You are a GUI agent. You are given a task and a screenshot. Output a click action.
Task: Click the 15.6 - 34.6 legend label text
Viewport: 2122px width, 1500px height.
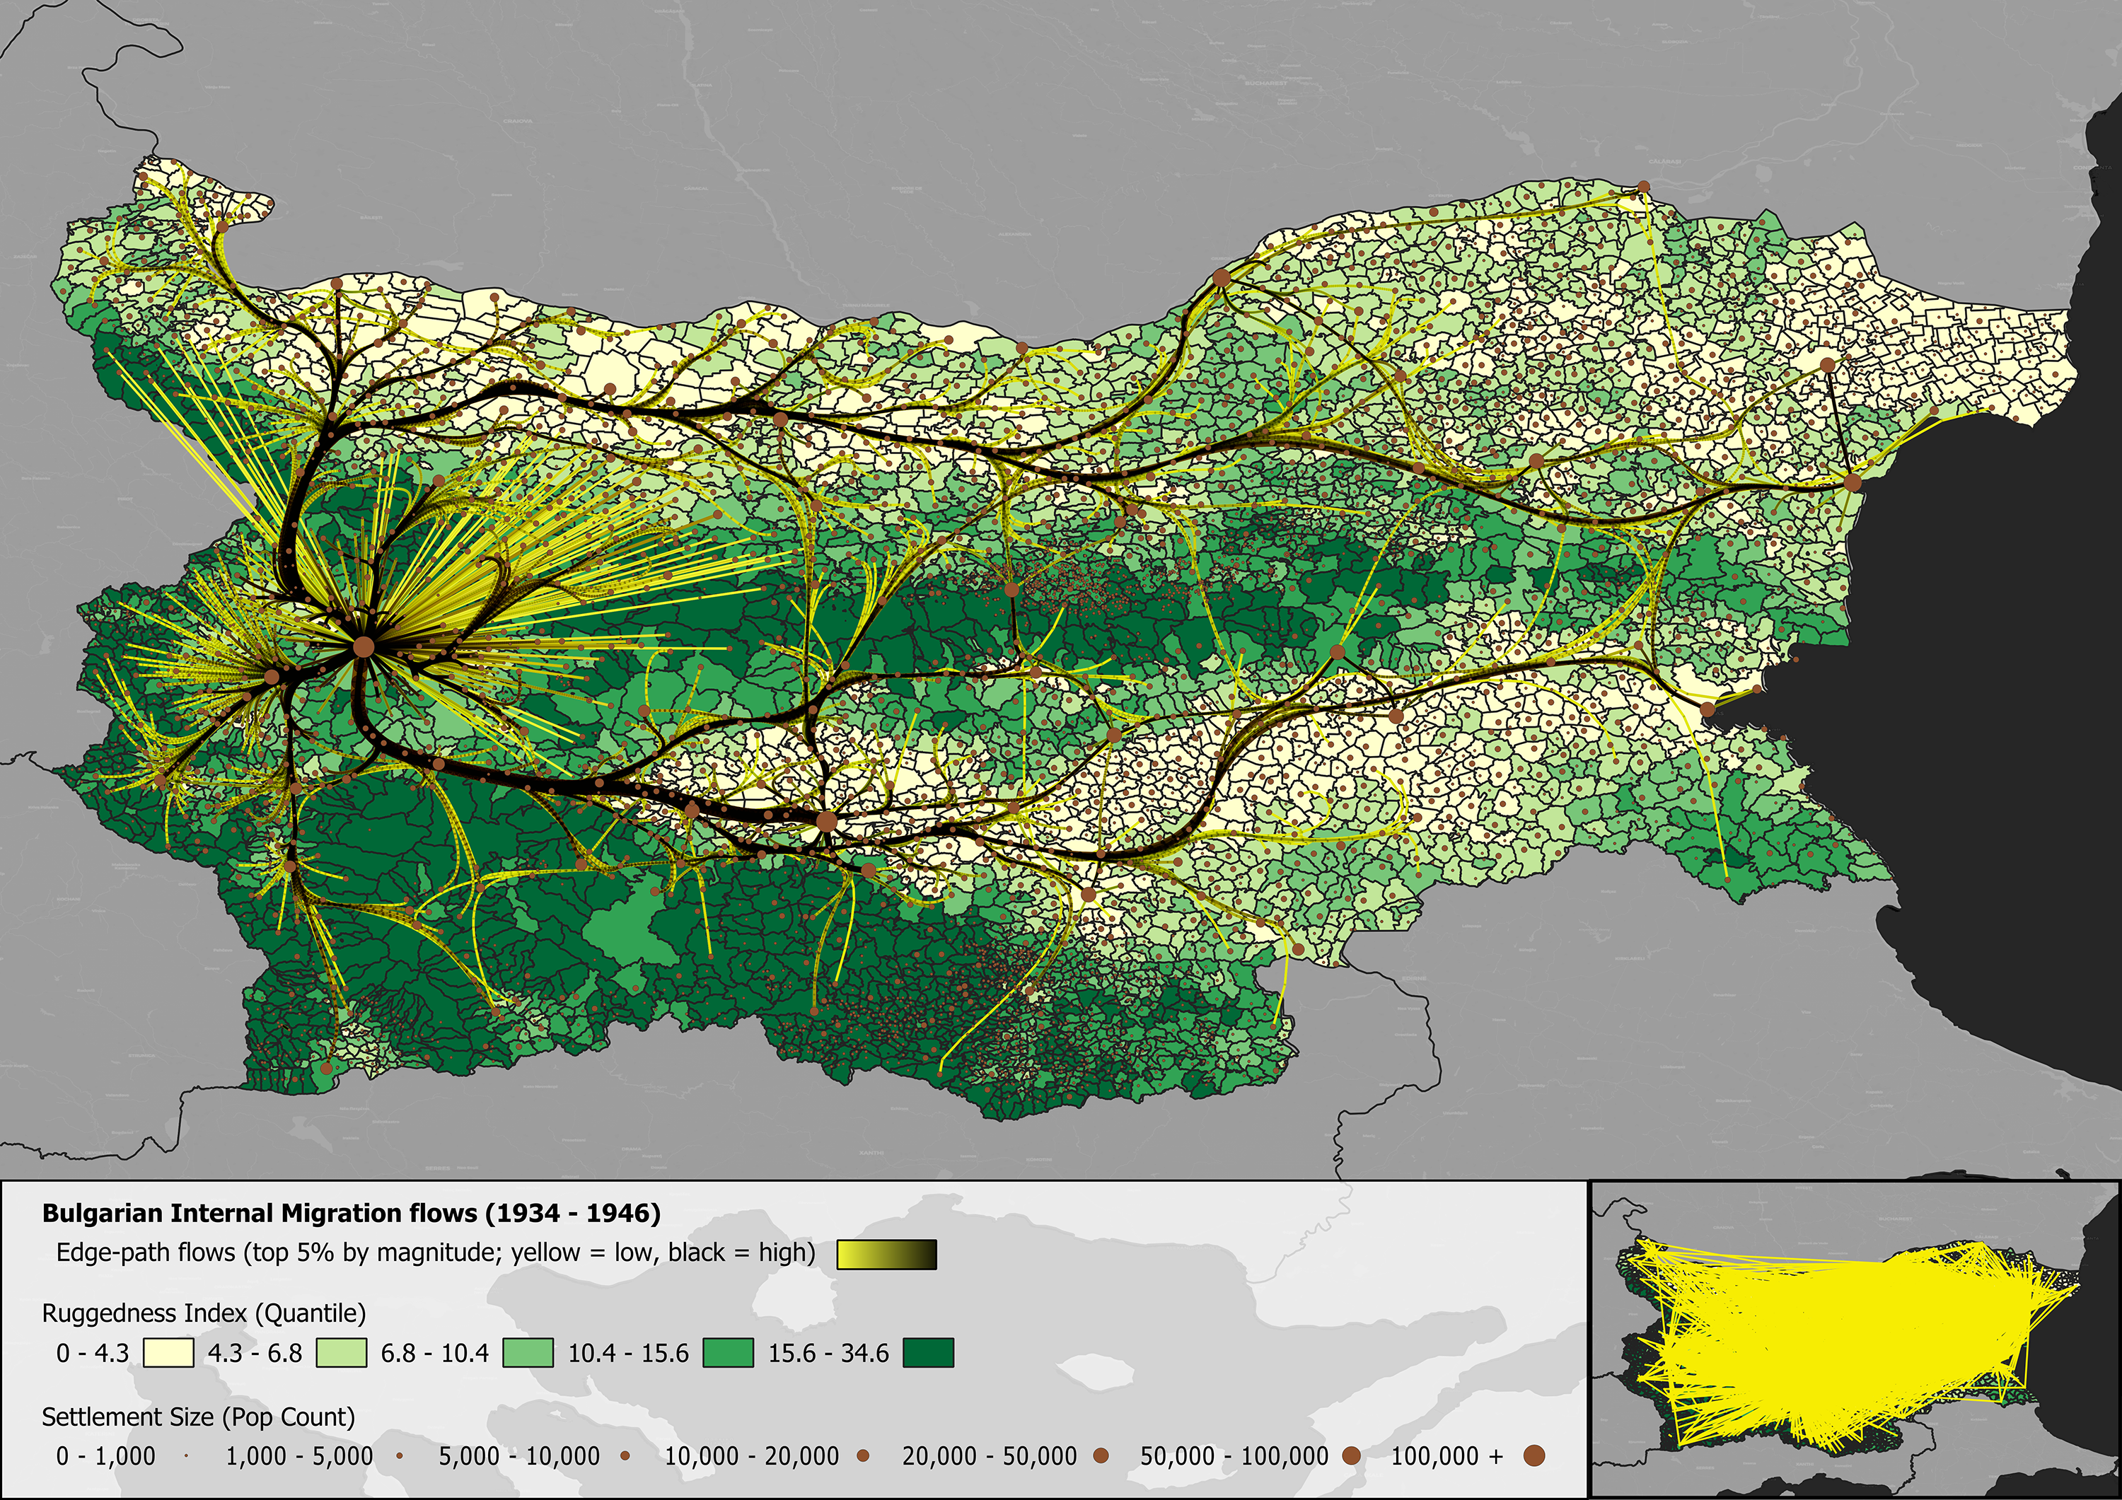[x=828, y=1353]
